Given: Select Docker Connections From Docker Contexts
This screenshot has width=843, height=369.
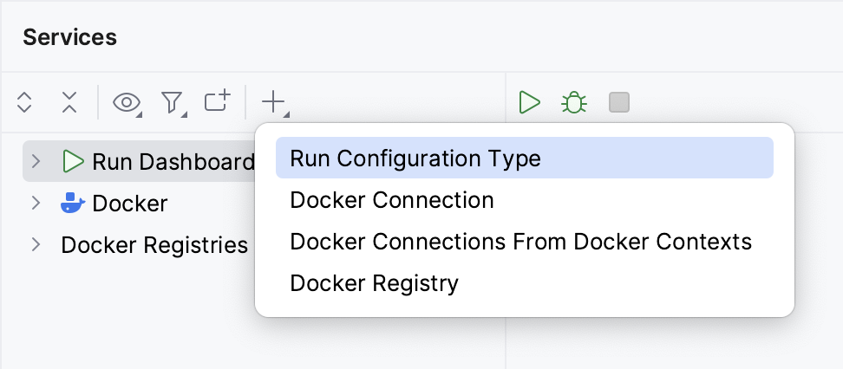Looking at the screenshot, I should click(520, 242).
